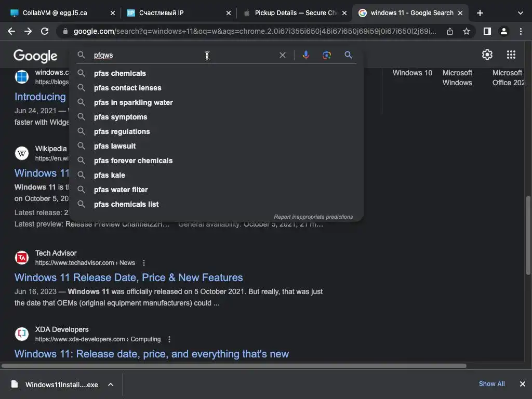Share this page icon in address bar
This screenshot has height=399, width=532.
[450, 31]
